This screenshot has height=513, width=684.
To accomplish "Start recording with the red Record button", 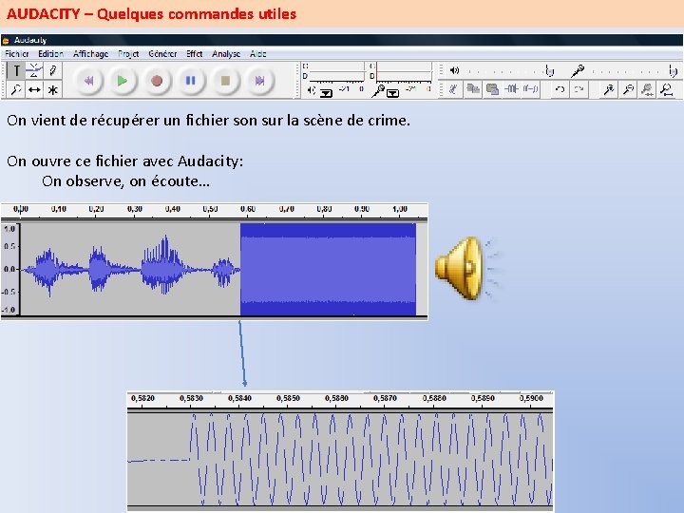I will [157, 81].
